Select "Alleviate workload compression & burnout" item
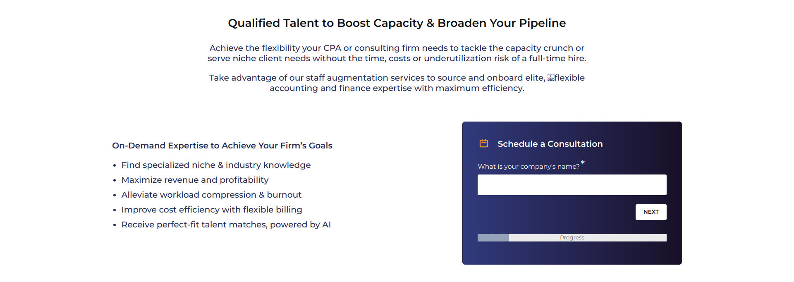794x282 pixels. (x=211, y=195)
